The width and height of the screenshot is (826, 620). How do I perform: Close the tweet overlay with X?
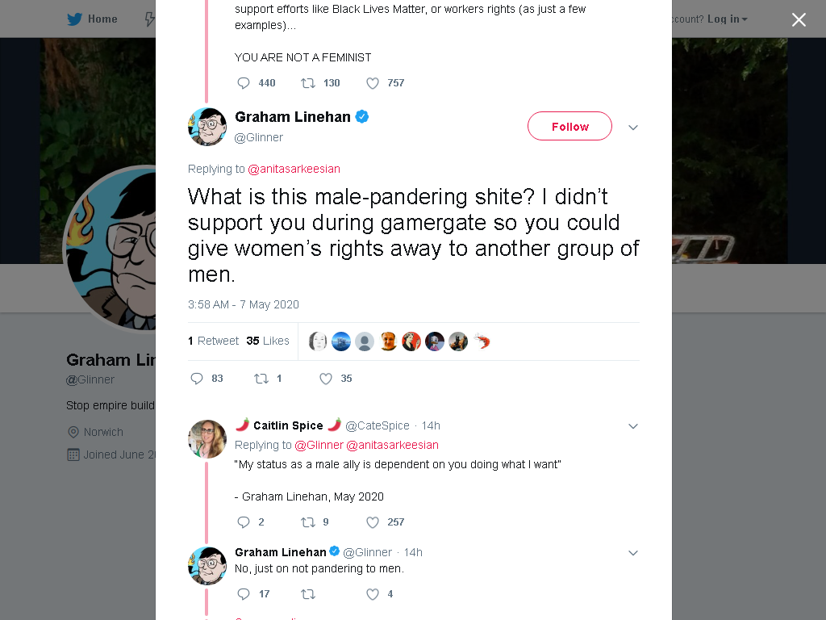799,19
